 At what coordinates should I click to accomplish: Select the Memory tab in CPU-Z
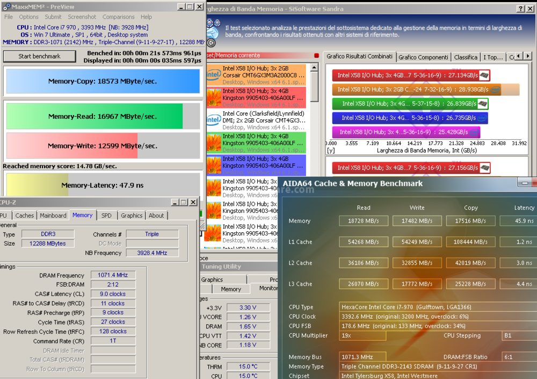(x=83, y=215)
